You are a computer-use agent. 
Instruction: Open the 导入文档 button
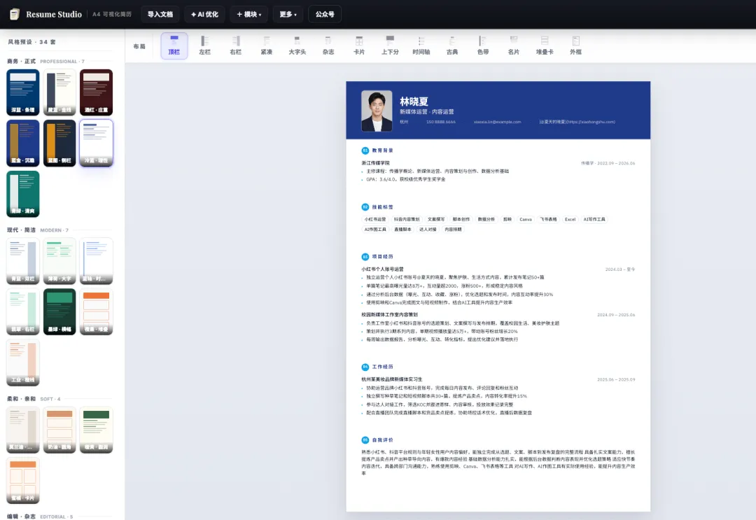[160, 15]
